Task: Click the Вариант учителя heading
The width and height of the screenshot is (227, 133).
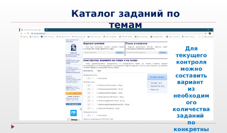Action: point(94,44)
